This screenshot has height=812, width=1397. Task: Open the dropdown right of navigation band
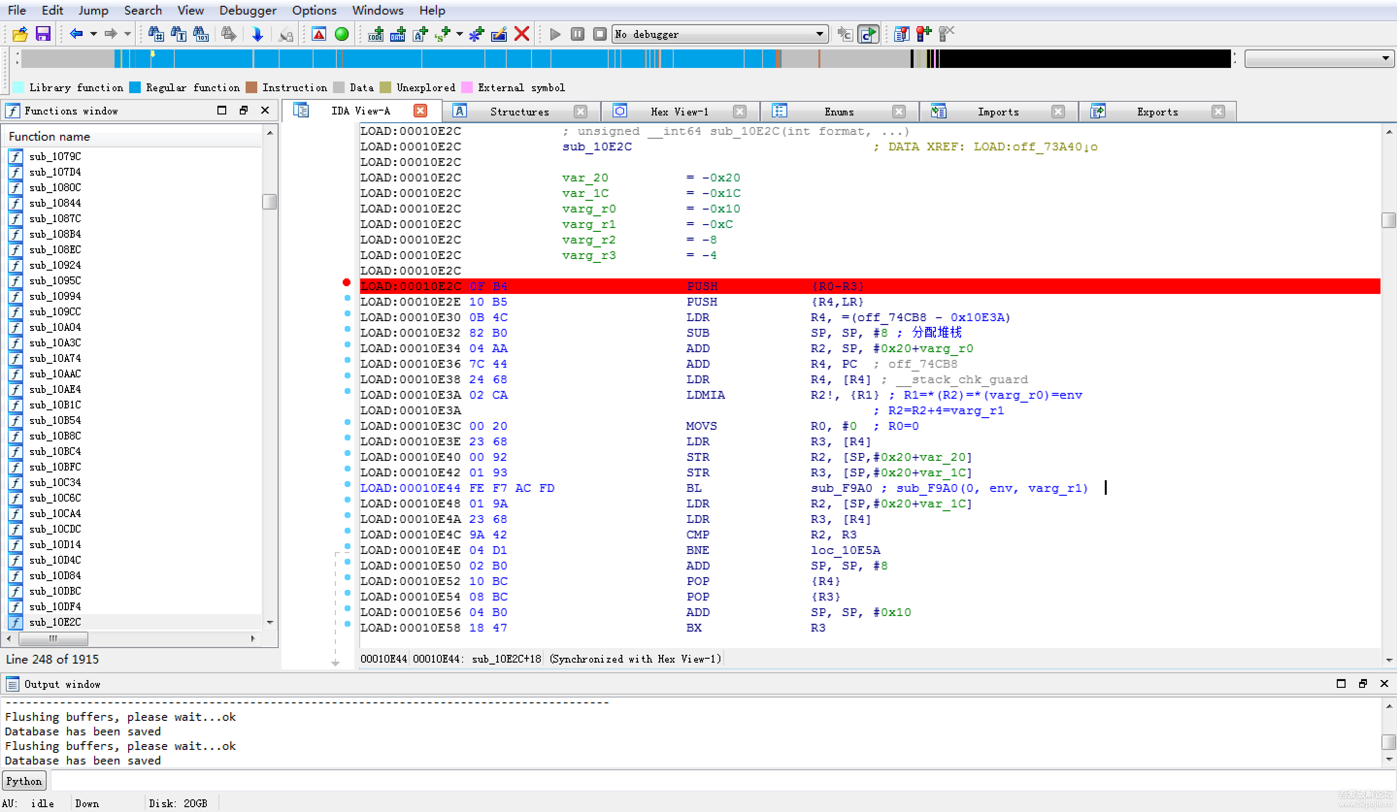tap(1385, 58)
